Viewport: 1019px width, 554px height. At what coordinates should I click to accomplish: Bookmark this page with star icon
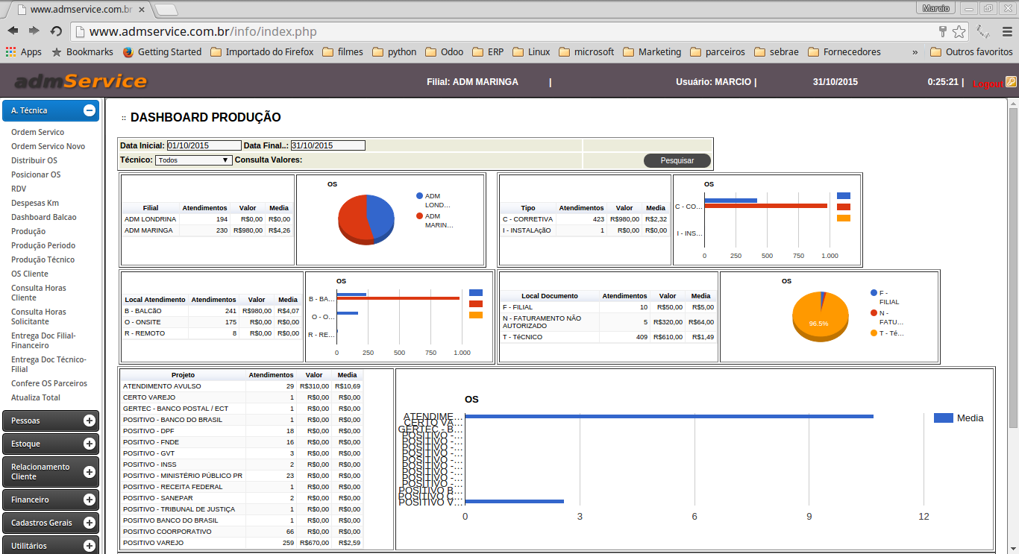tap(959, 31)
